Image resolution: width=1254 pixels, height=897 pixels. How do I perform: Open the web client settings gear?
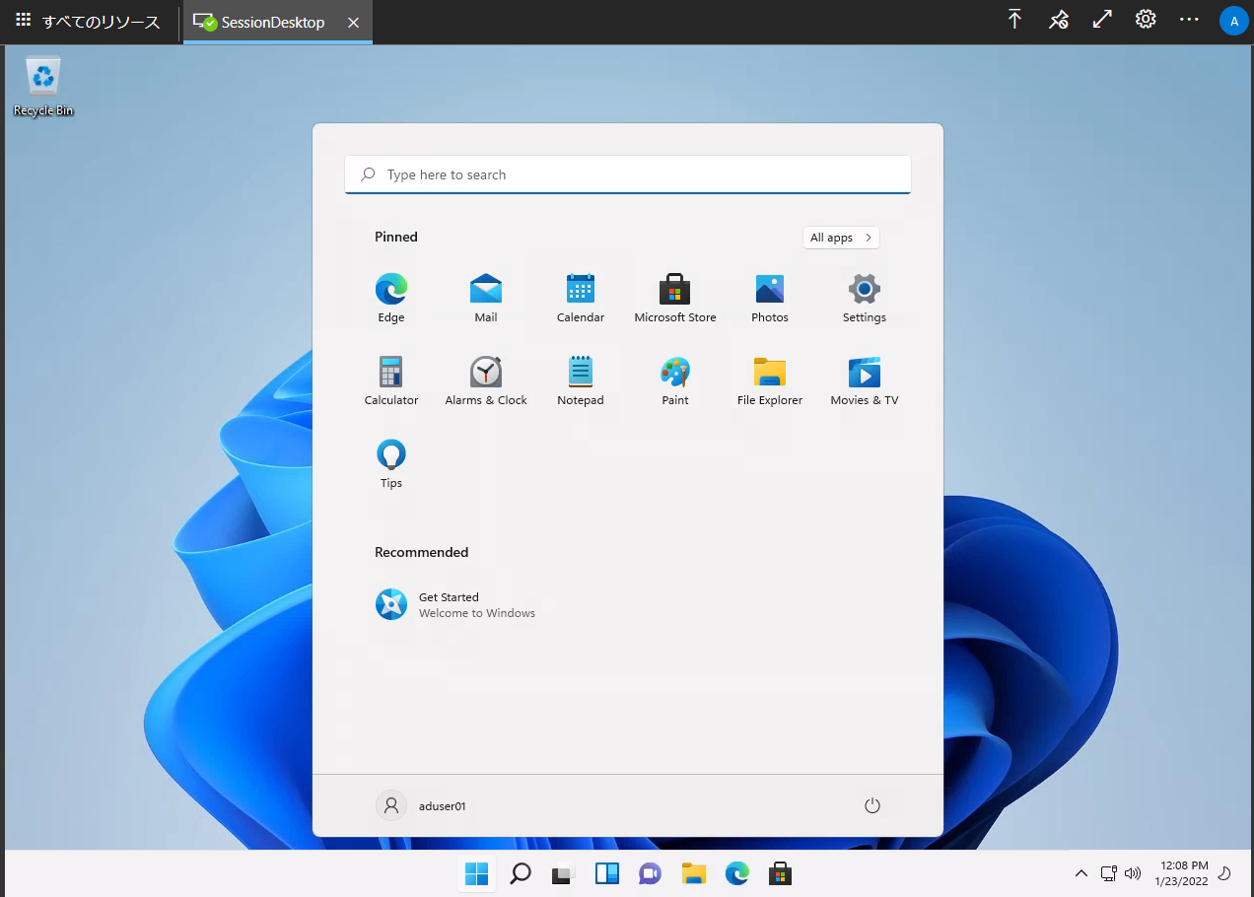1146,19
